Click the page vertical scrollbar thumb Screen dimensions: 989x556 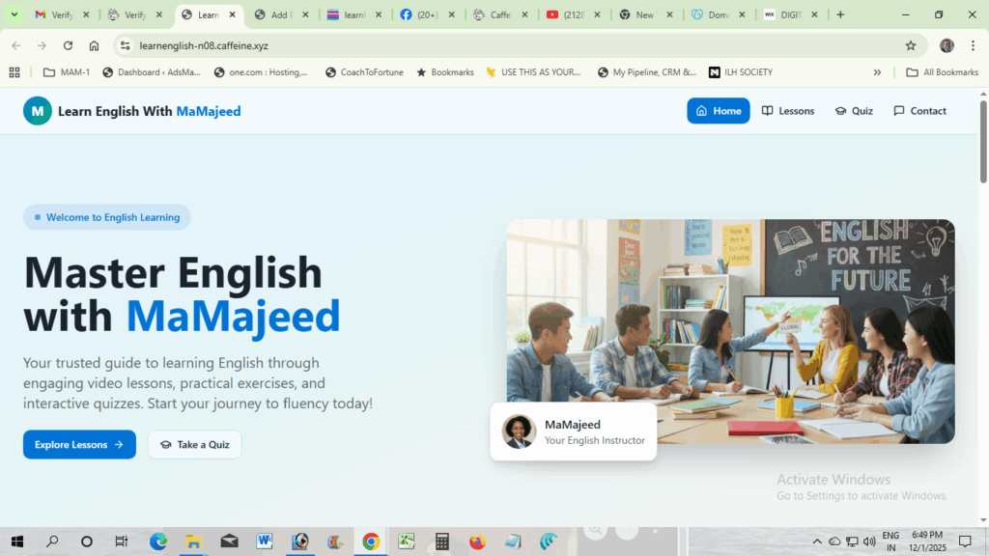pyautogui.click(x=982, y=141)
